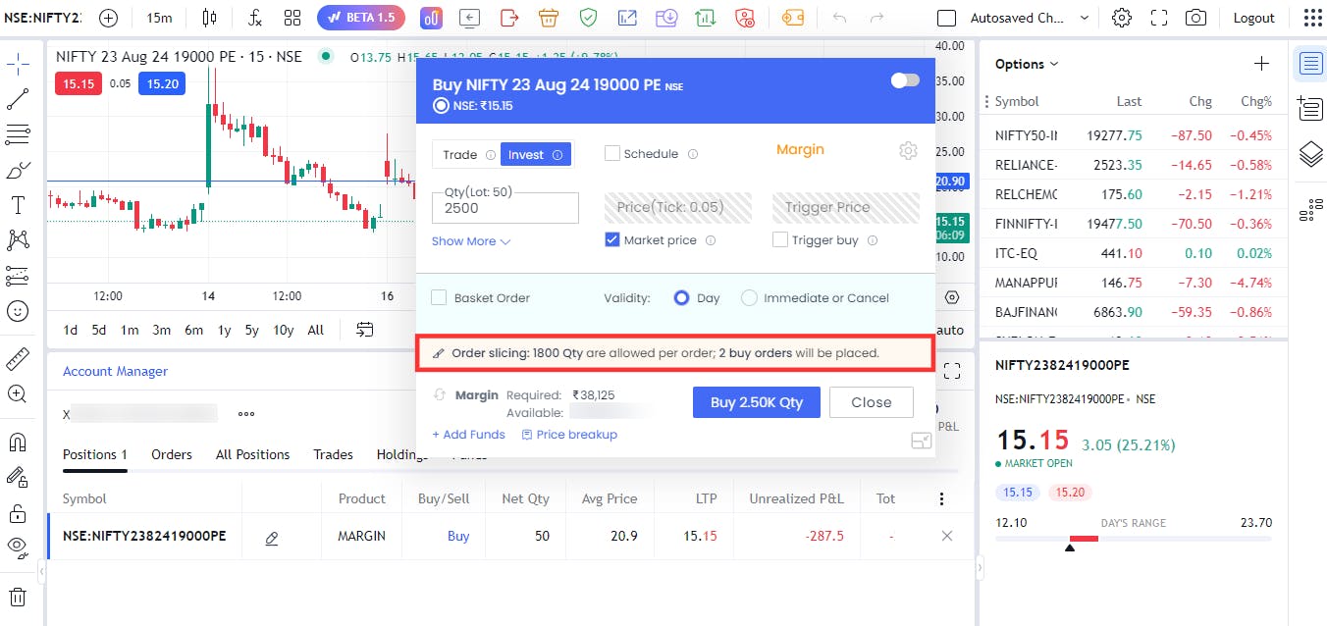
Task: Enable the Trigger buy checkbox
Action: coord(780,239)
